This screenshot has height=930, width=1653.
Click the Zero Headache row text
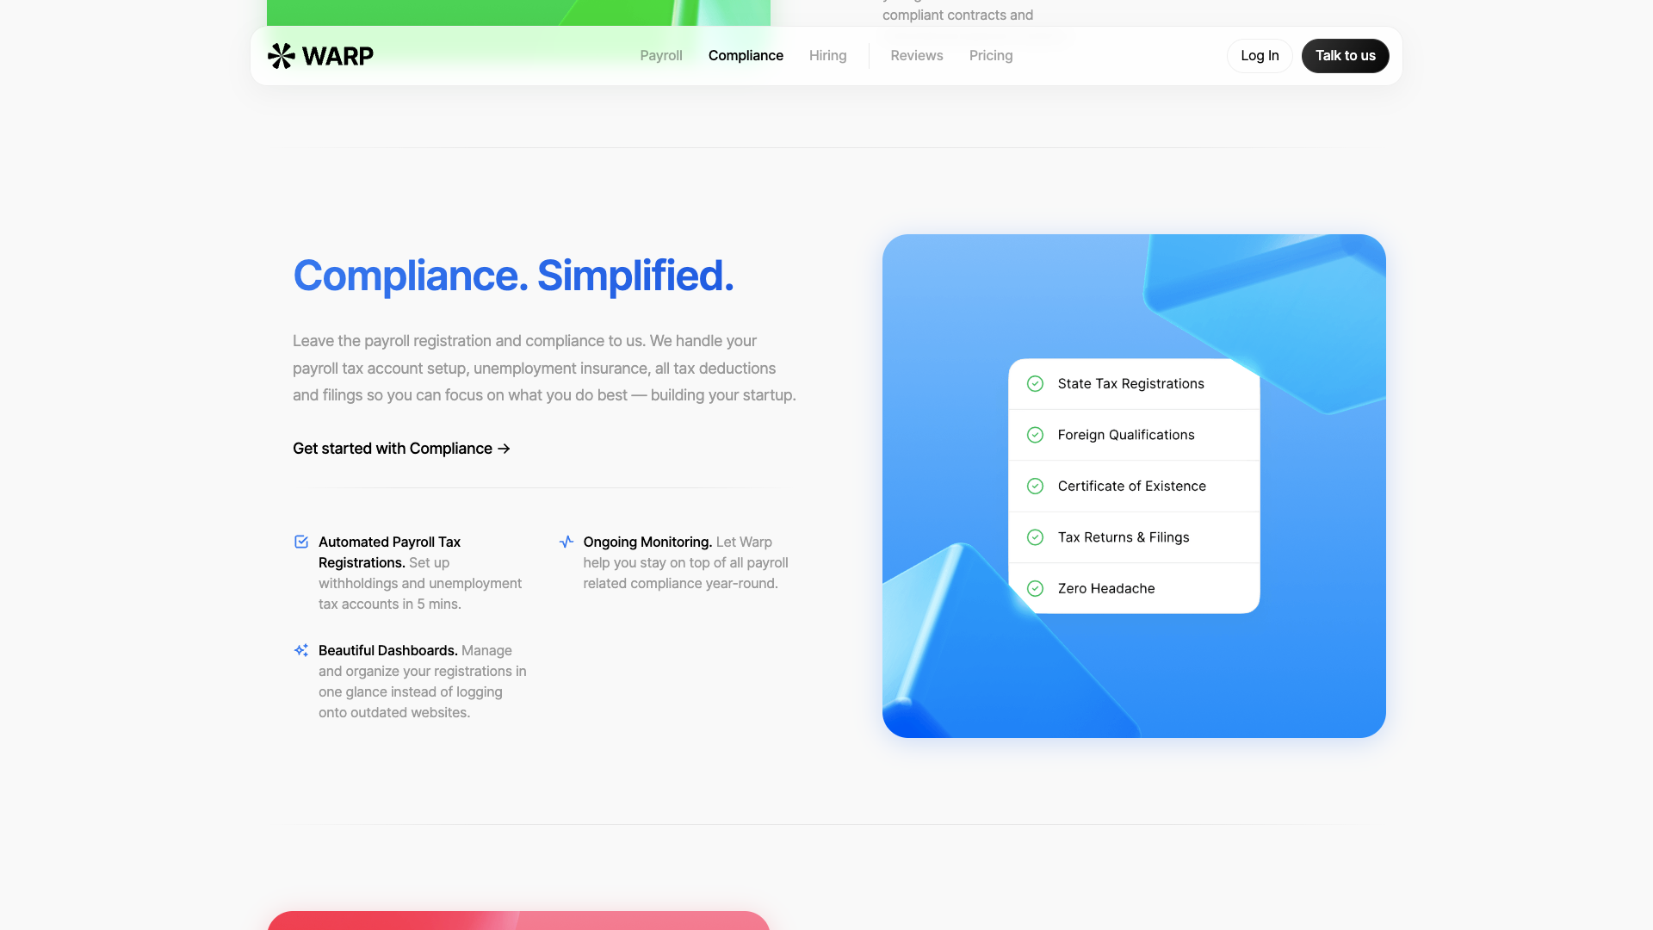pyautogui.click(x=1106, y=588)
